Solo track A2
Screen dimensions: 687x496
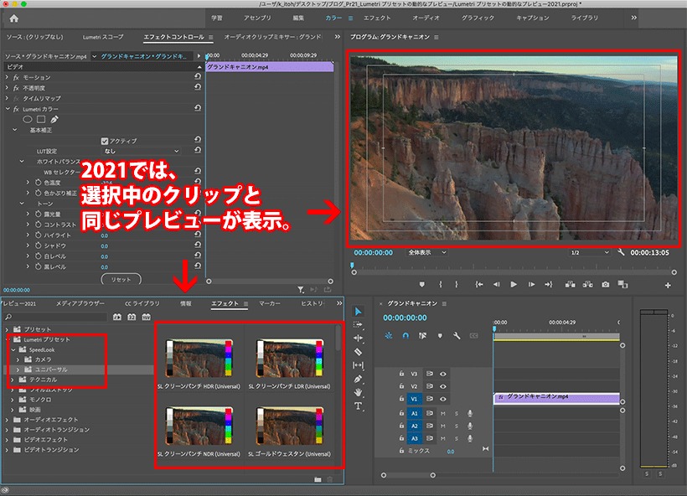pos(457,426)
